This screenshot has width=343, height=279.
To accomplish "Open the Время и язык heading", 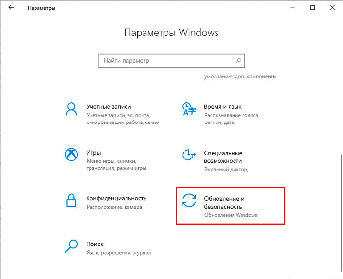I will click(x=223, y=107).
